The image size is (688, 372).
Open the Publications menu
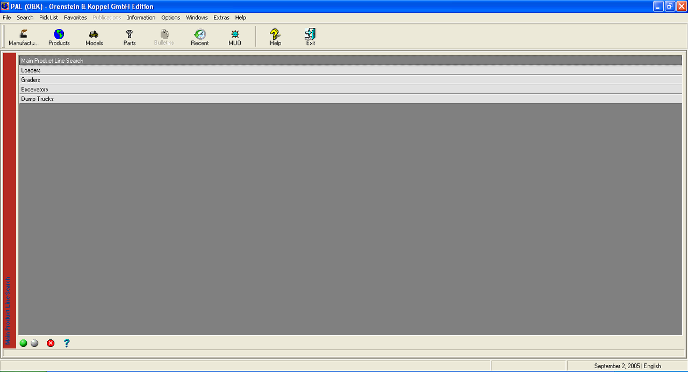coord(107,18)
